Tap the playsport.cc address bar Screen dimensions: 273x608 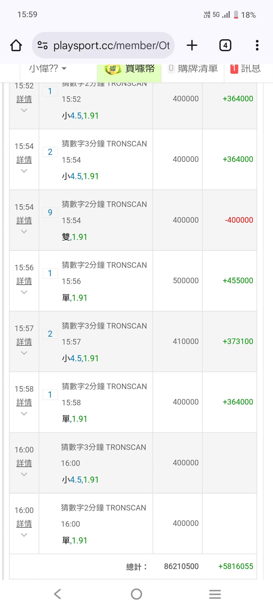(x=111, y=46)
